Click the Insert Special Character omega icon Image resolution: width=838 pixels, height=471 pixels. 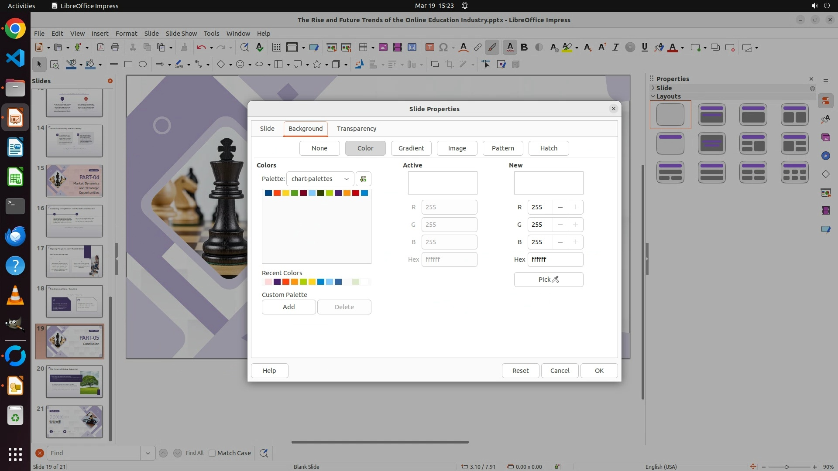(x=443, y=48)
